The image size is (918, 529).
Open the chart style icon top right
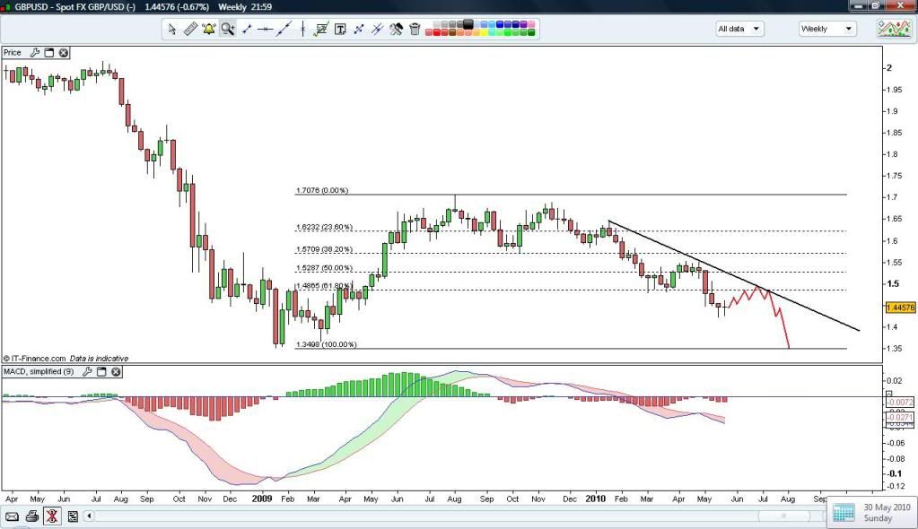point(894,28)
